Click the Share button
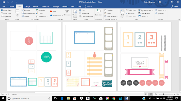Screen dimensions: 181x101 [x=175, y=6]
